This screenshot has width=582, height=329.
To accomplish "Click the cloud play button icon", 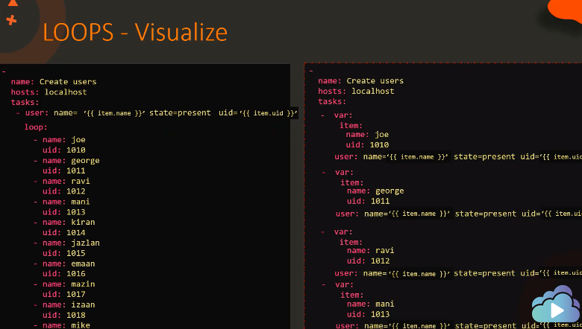I will point(556,304).
